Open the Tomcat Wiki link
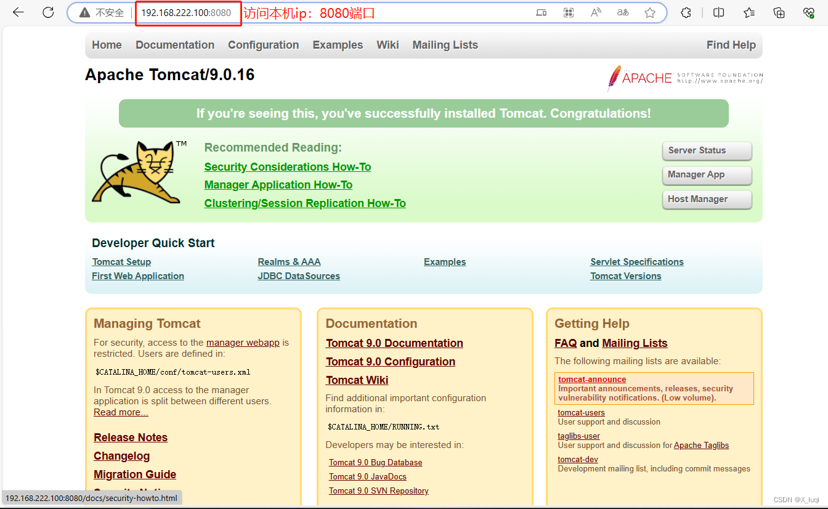Image resolution: width=828 pixels, height=509 pixels. (x=357, y=380)
